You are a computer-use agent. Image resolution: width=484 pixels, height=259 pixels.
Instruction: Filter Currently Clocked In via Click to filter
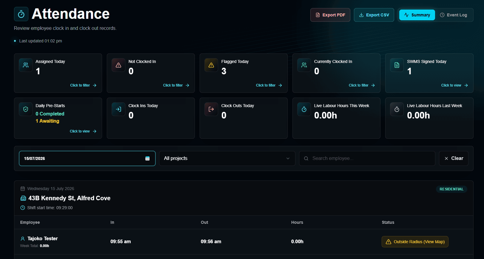[x=362, y=85]
